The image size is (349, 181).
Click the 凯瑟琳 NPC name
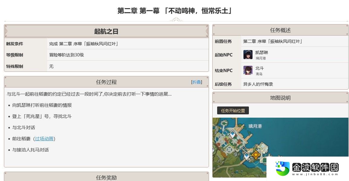click(x=262, y=52)
